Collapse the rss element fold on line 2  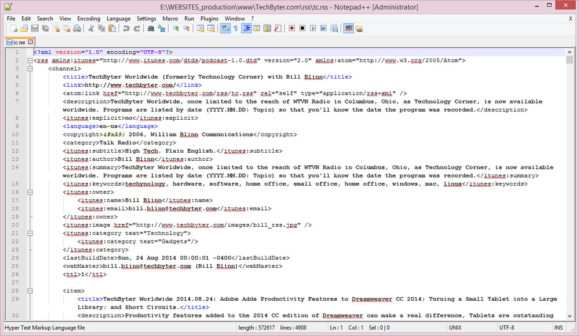pyautogui.click(x=30, y=61)
